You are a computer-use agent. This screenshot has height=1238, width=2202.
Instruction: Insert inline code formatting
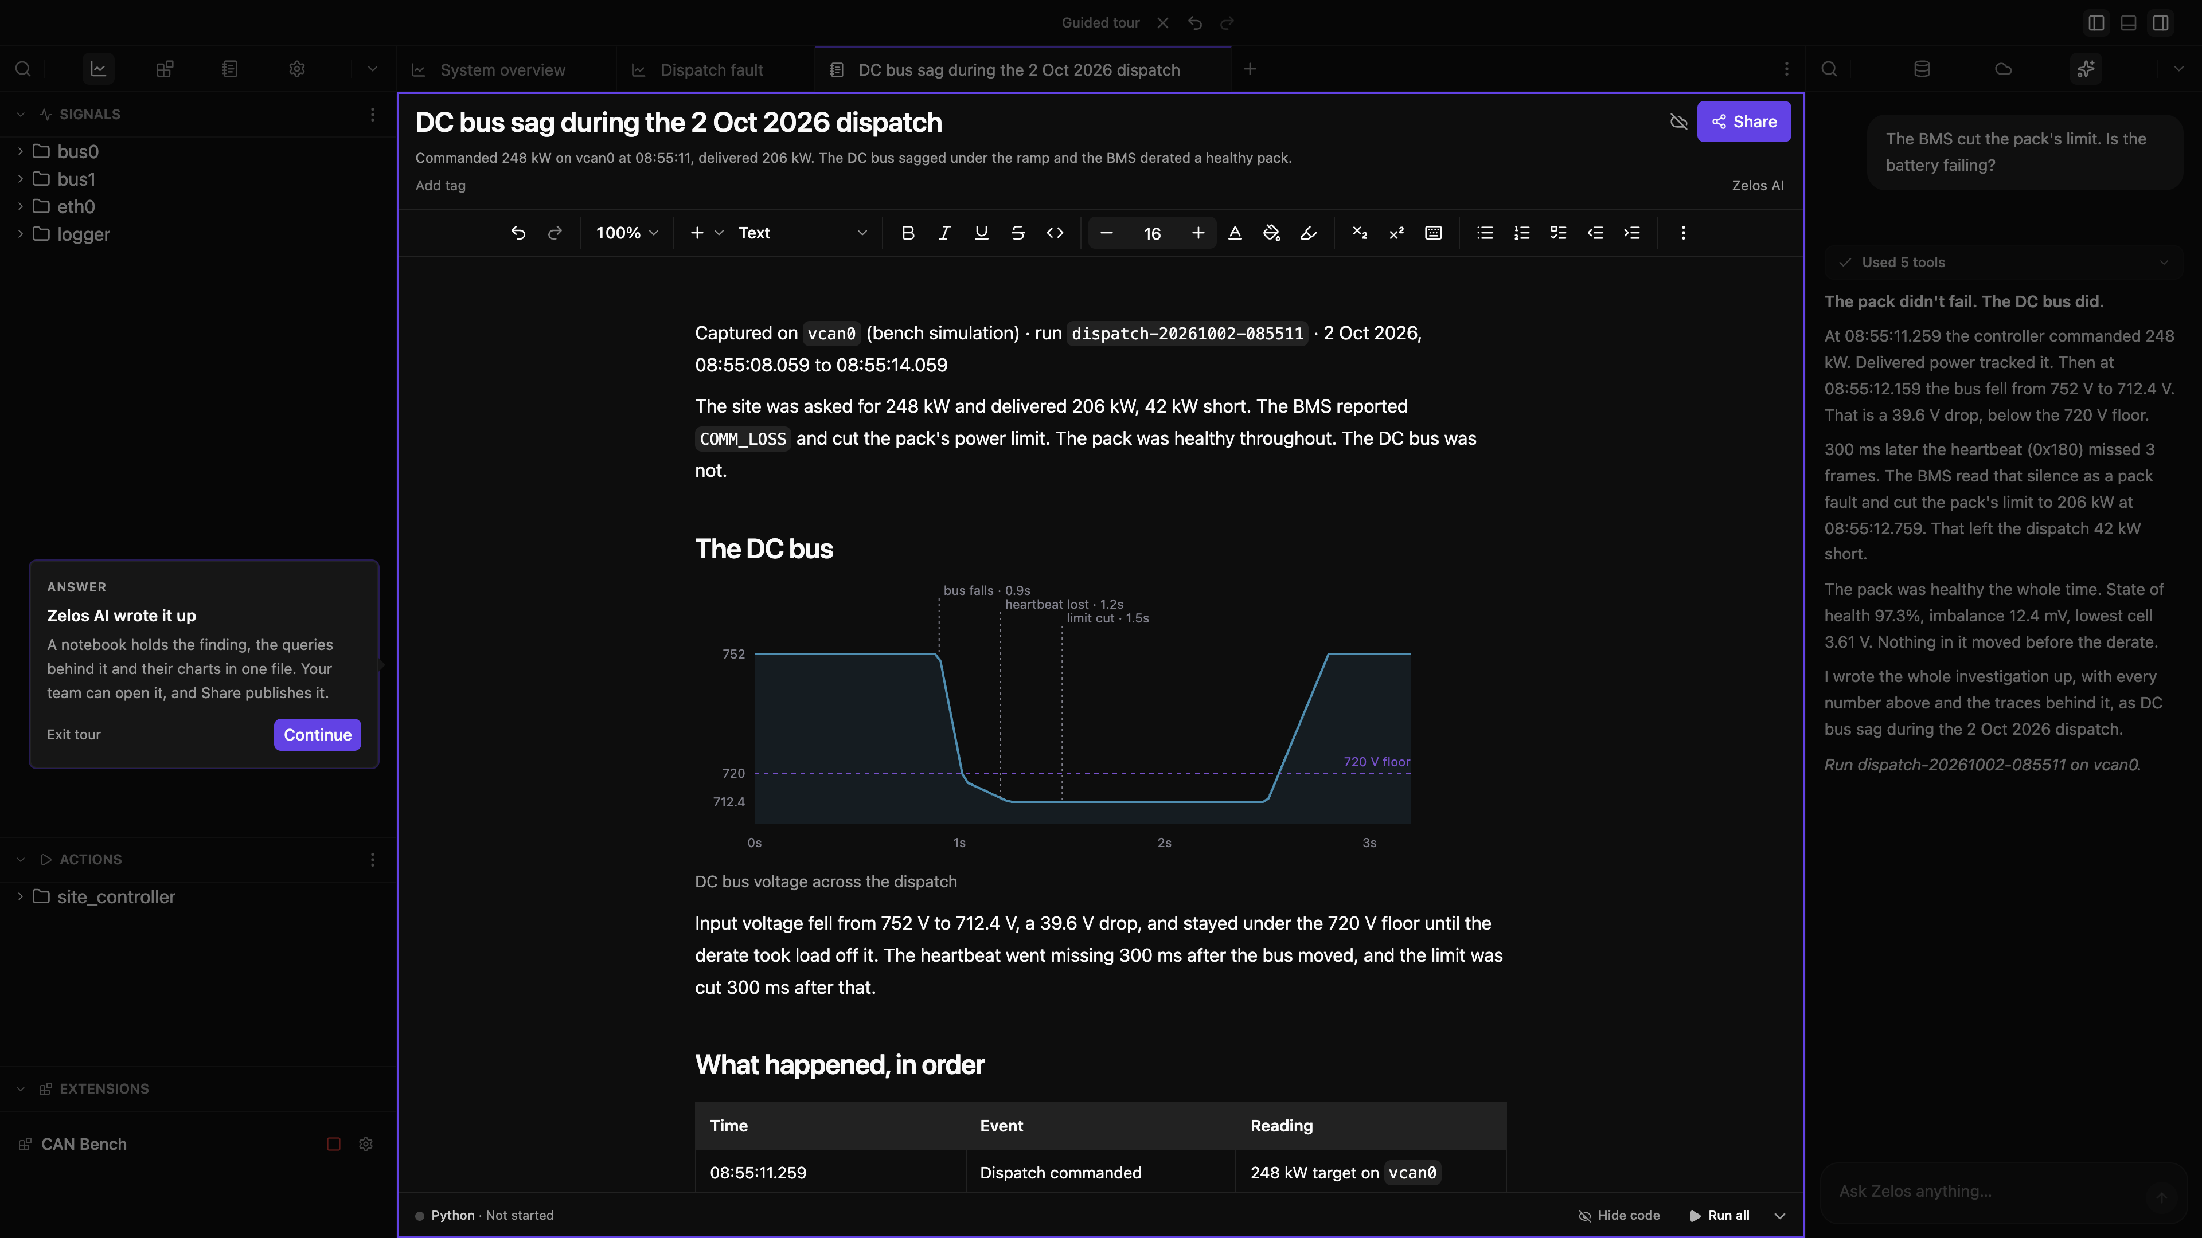click(x=1055, y=232)
